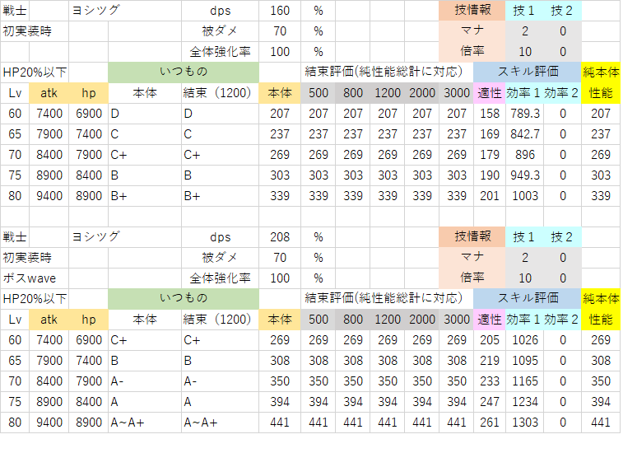Image resolution: width=637 pixels, height=453 pixels.
Task: Click the 効率1 cell showing 949.3
Action: click(525, 175)
